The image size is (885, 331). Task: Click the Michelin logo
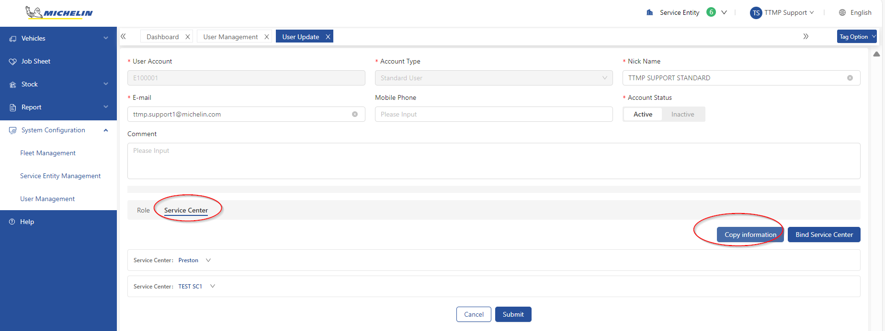pyautogui.click(x=59, y=12)
